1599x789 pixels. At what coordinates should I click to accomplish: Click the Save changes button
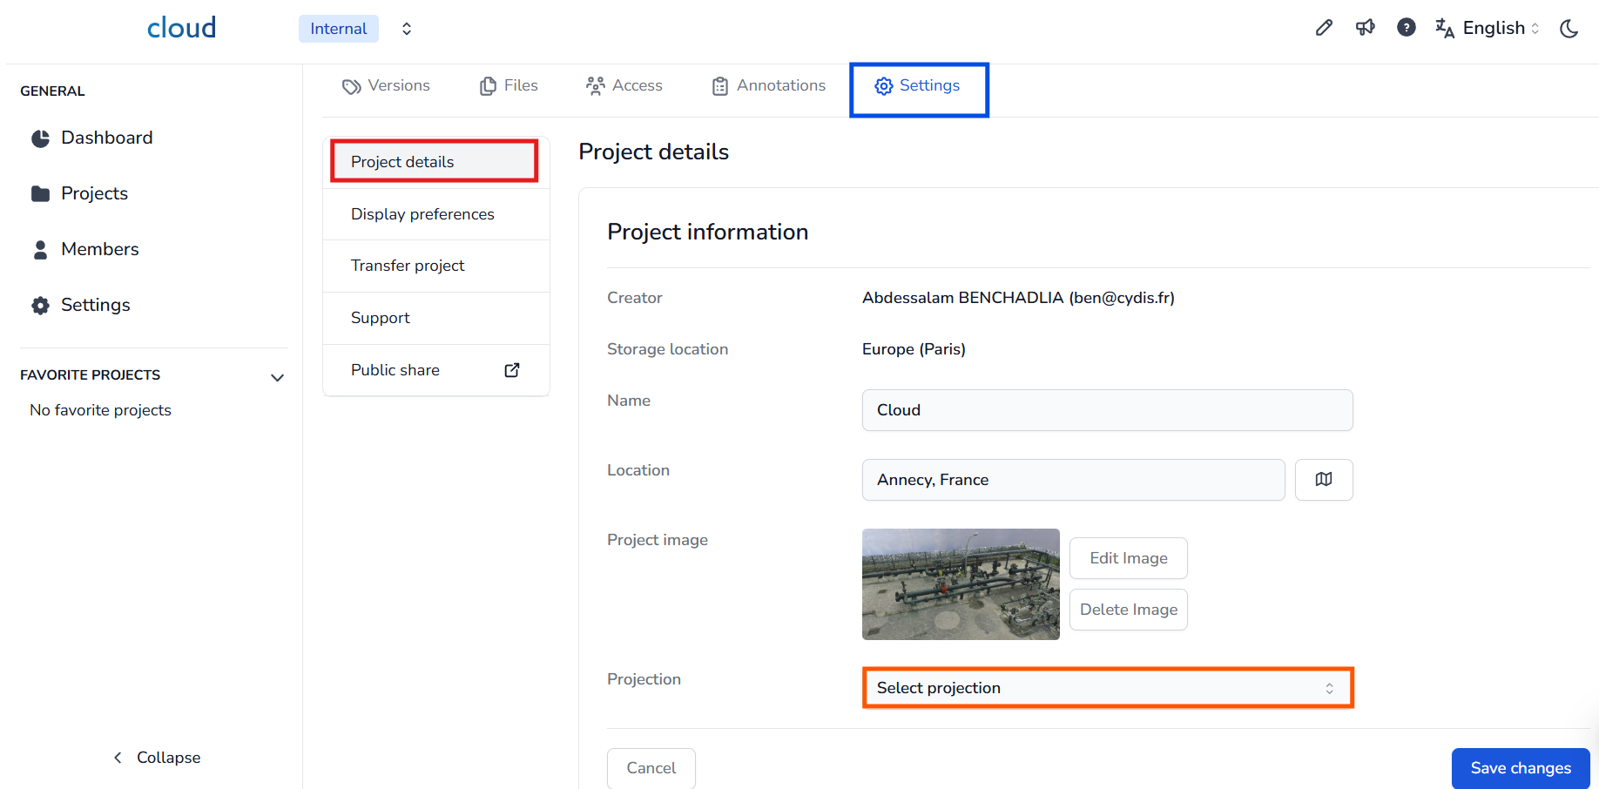(1520, 768)
